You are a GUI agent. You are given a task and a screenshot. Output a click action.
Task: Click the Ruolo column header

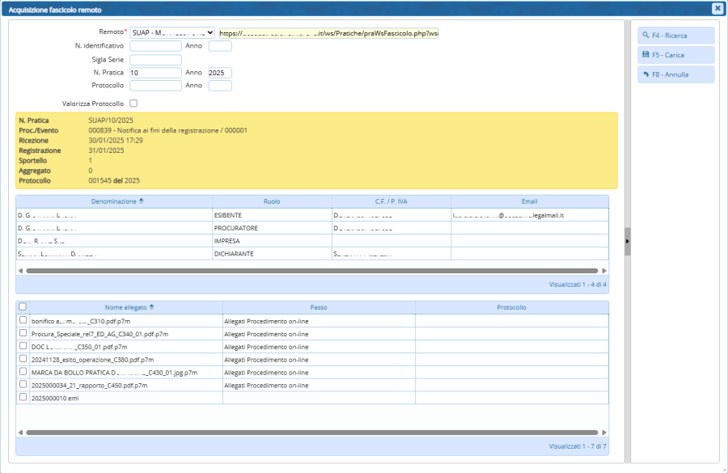[x=272, y=201]
